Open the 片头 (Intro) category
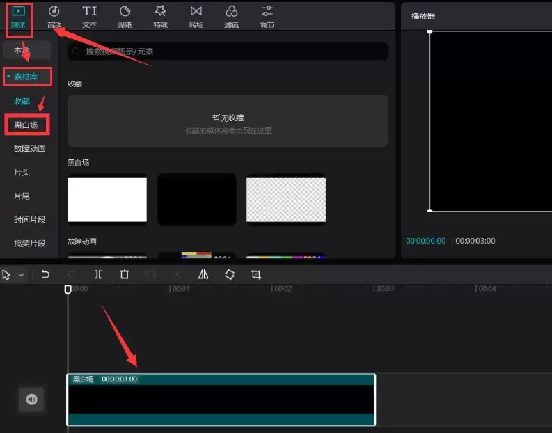Viewport: 552px width, 433px height. point(22,172)
